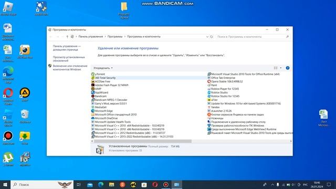Refresh the Programs and Features list
336x189 pixels.
pyautogui.click(x=212, y=37)
